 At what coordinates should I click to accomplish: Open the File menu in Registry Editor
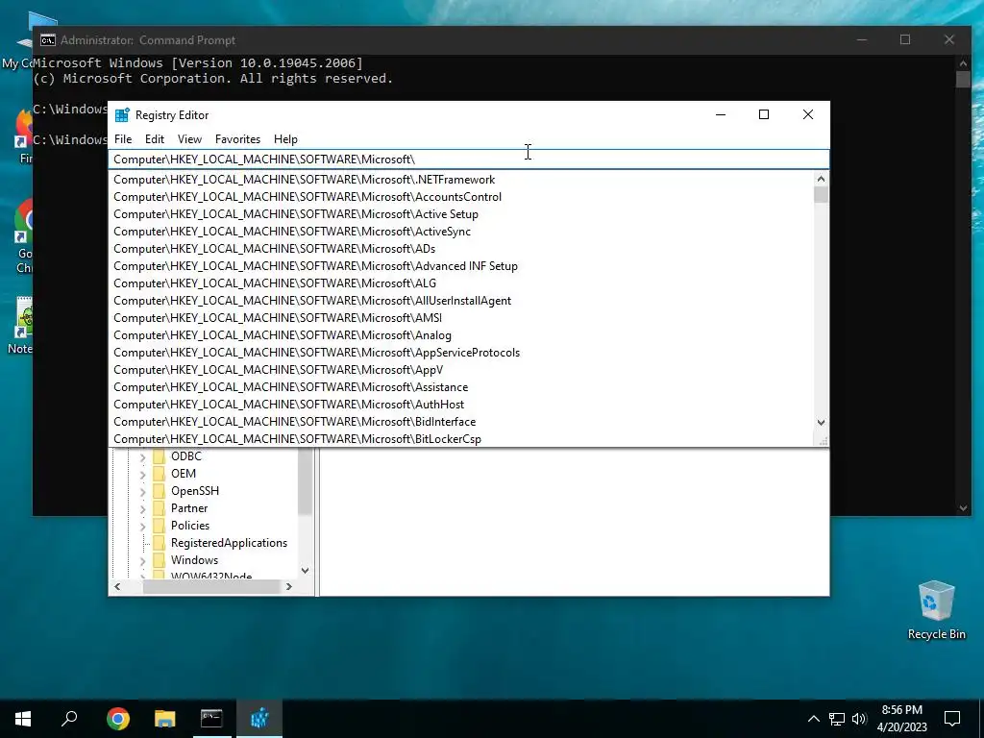(123, 139)
